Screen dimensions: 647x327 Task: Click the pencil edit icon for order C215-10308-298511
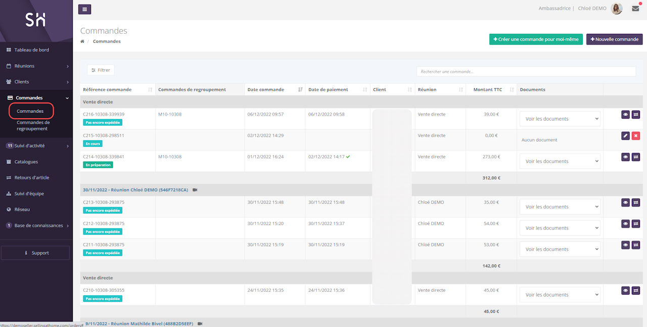pos(625,136)
